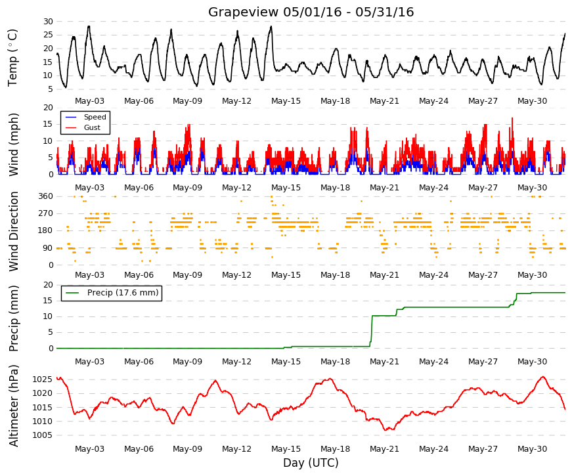Click the Wind (mph) axis label
Screen dimensions: 572x476
(14, 144)
